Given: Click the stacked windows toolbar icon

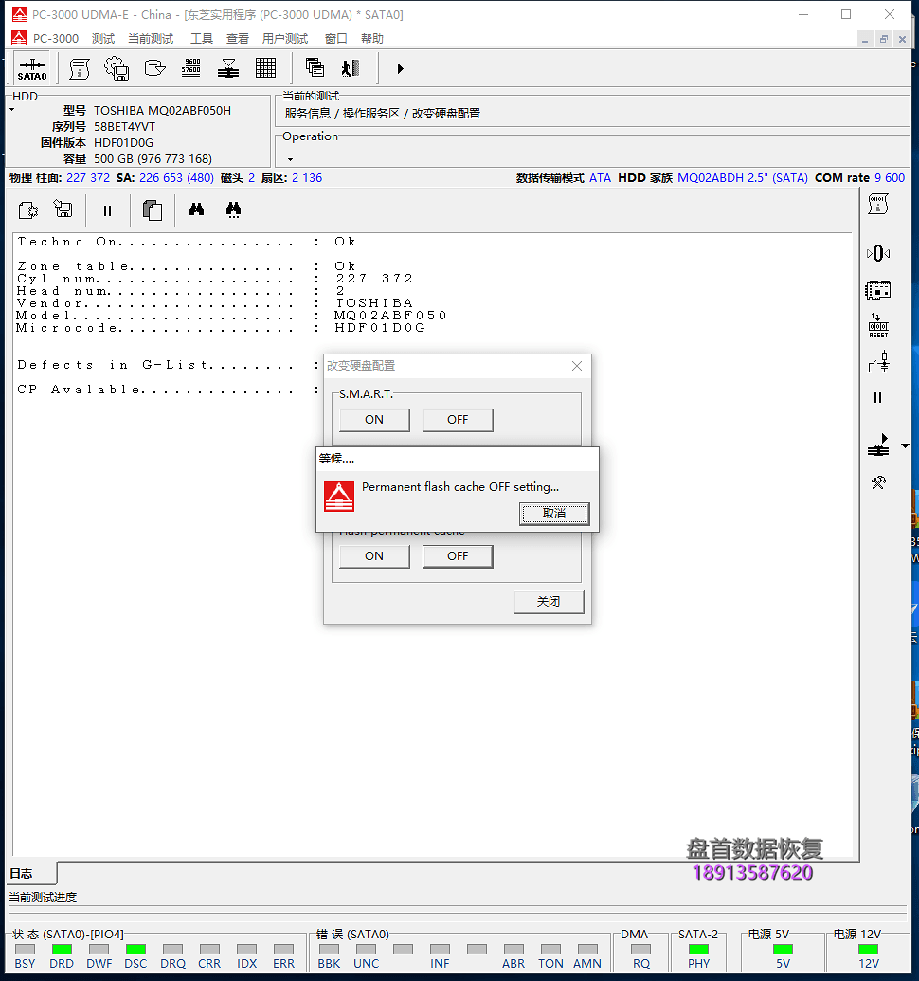Looking at the screenshot, I should click(x=315, y=67).
